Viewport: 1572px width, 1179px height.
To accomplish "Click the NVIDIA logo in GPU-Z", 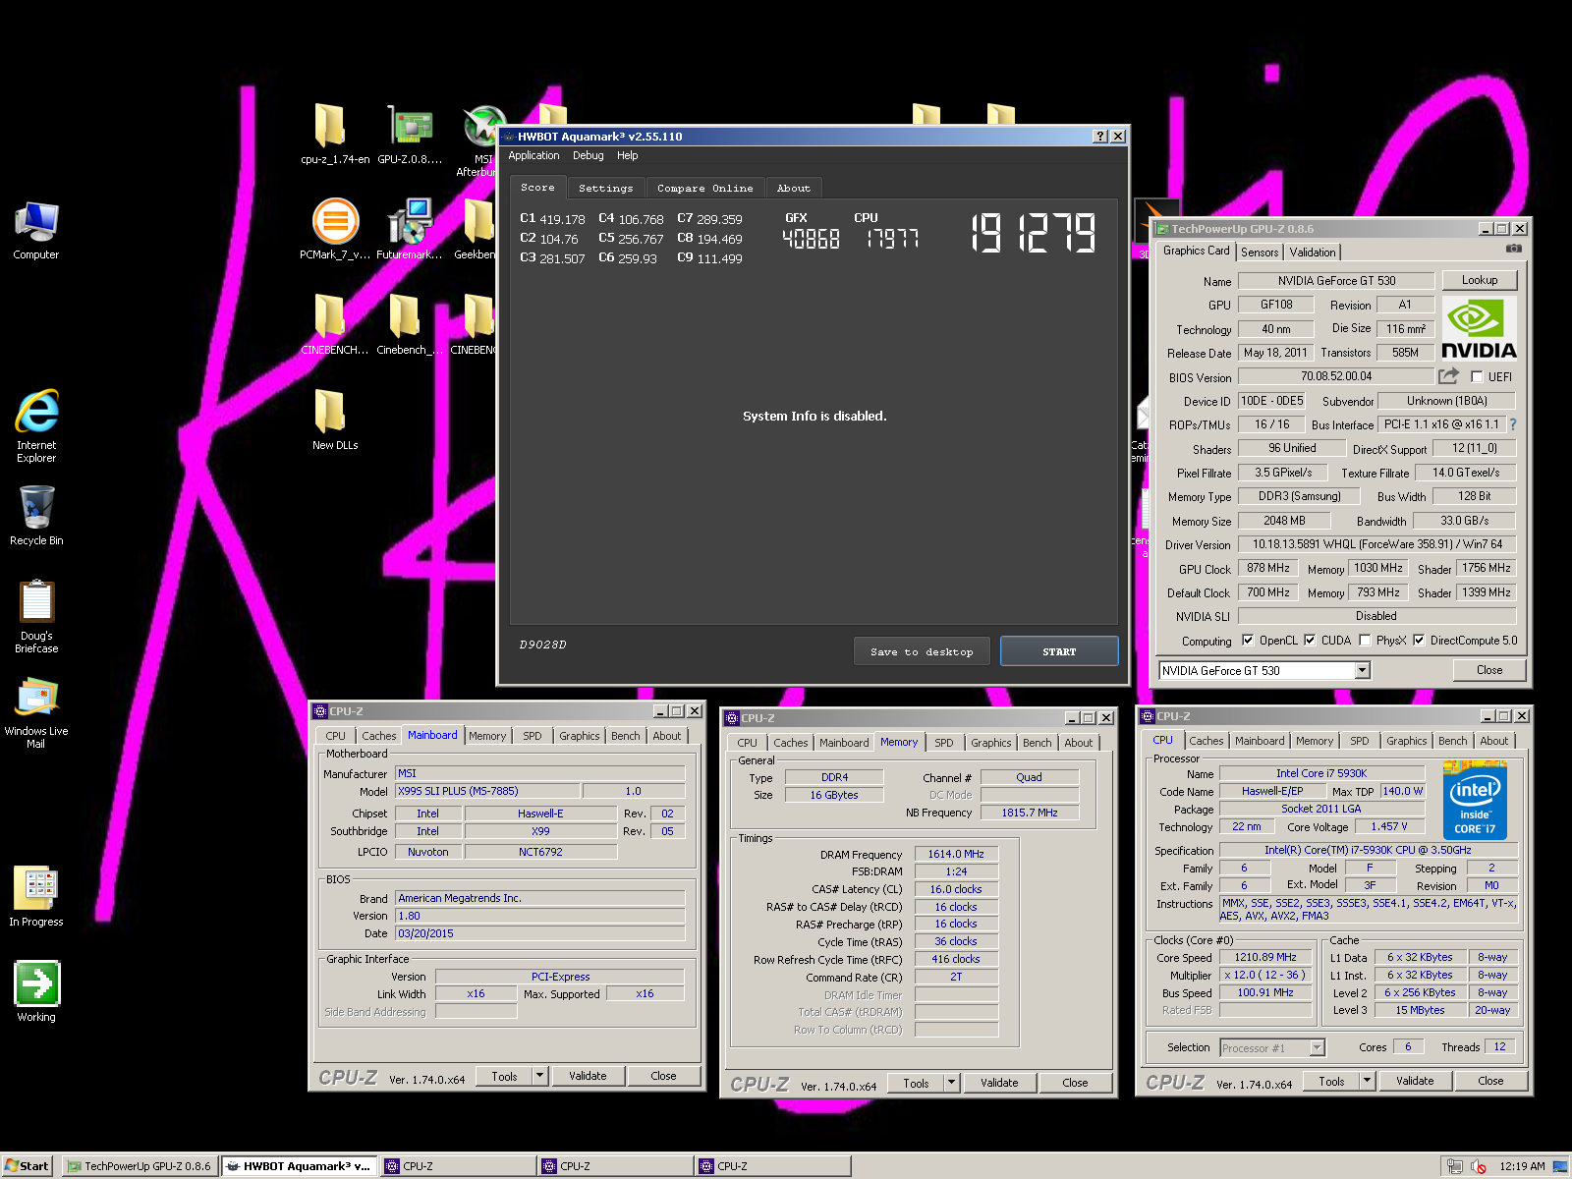I will [x=1479, y=328].
